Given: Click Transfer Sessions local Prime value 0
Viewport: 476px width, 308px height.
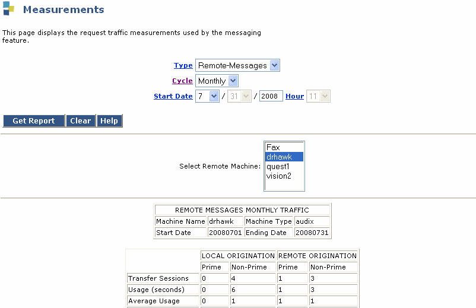Looking at the screenshot, I should pos(215,278).
